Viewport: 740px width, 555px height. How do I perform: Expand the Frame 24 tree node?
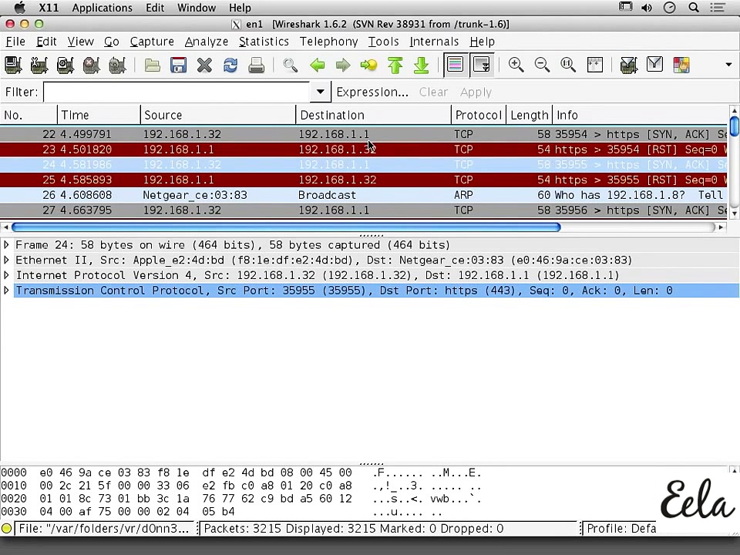(x=7, y=245)
